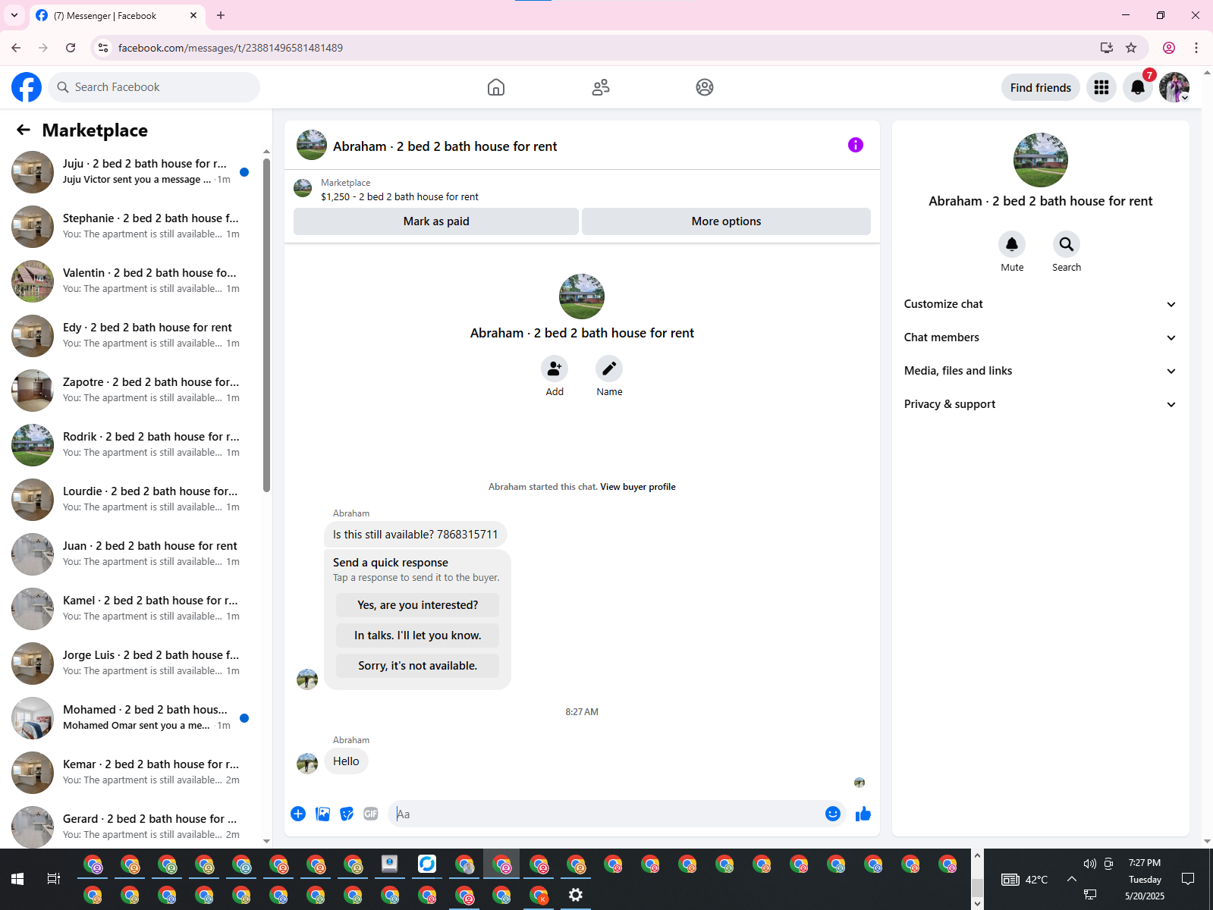1213x910 pixels.
Task: Open the Juju conversation
Action: 130,172
